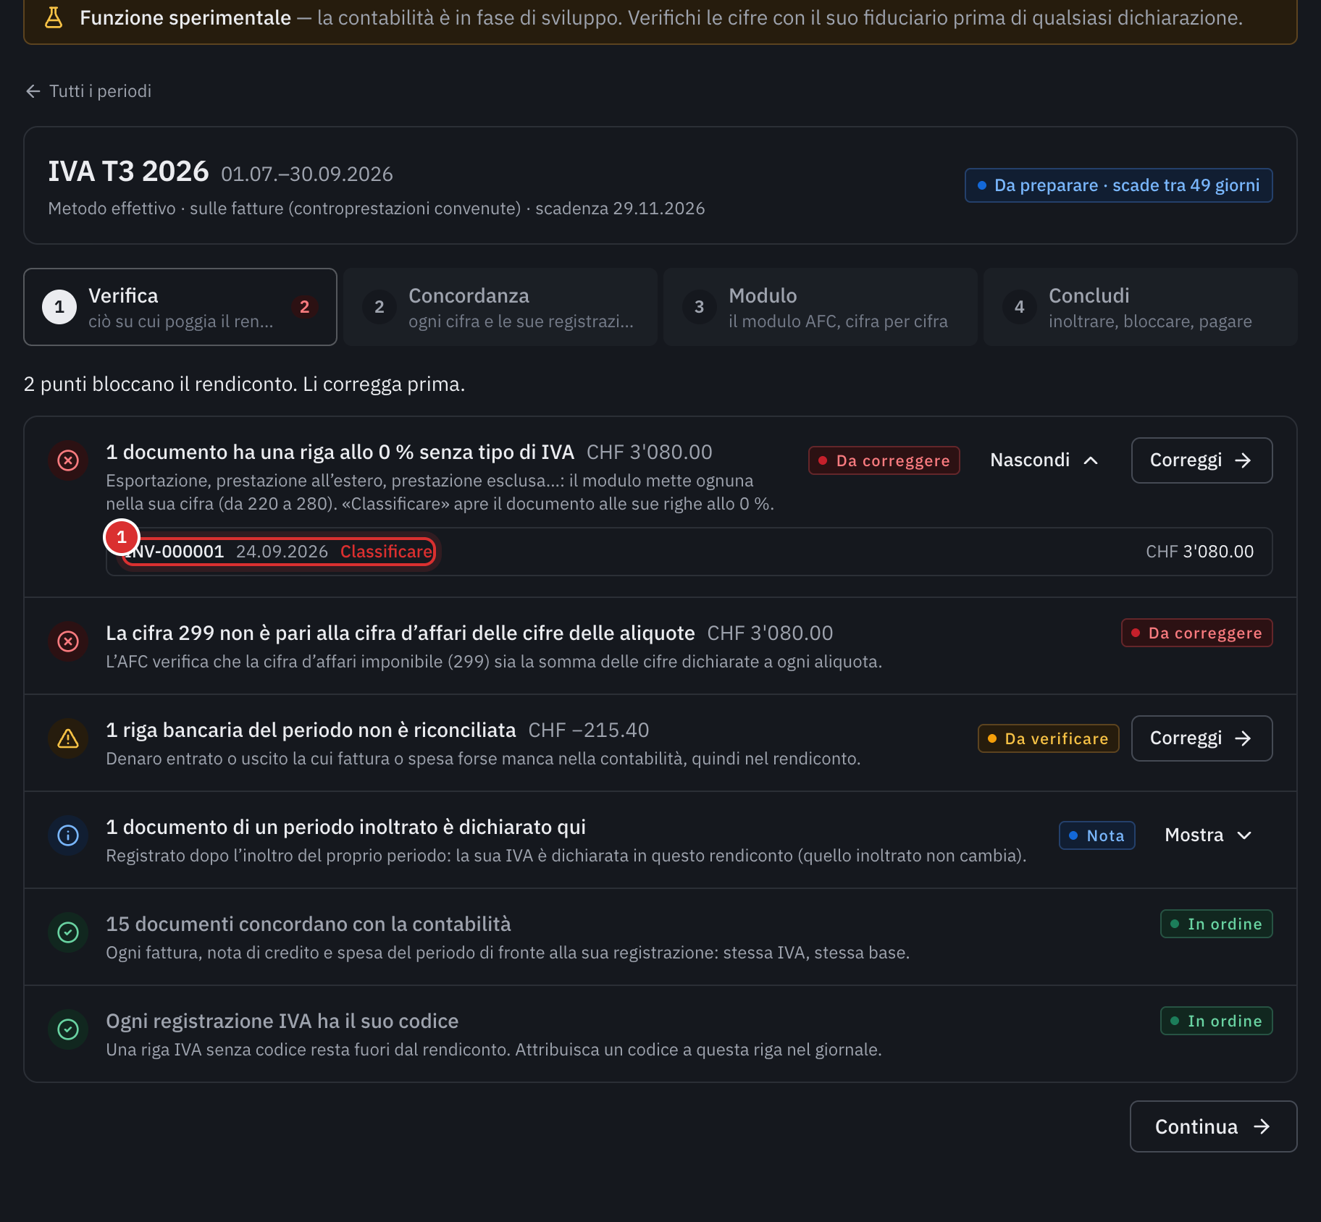This screenshot has width=1321, height=1222.
Task: Click the Metodo effettivo subtitle line
Action: pyautogui.click(x=377, y=208)
